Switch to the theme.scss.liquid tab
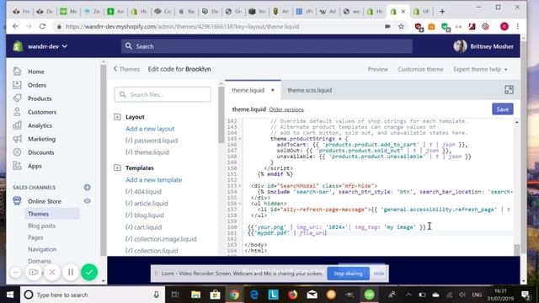539x303 pixels. point(309,90)
